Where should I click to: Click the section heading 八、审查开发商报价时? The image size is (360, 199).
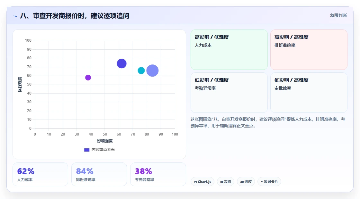click(x=75, y=16)
